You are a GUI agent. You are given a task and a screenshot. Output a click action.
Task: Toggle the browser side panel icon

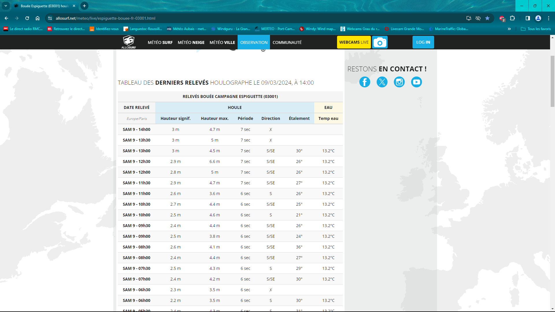(x=528, y=18)
